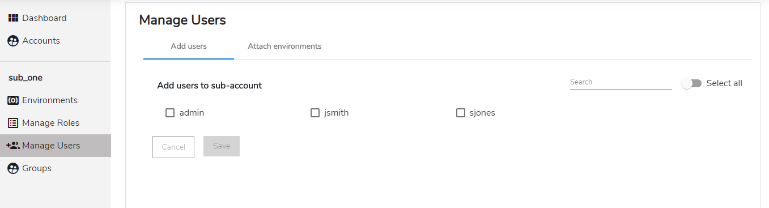The image size is (769, 208).
Task: Click the Environments icon
Action: (x=13, y=100)
